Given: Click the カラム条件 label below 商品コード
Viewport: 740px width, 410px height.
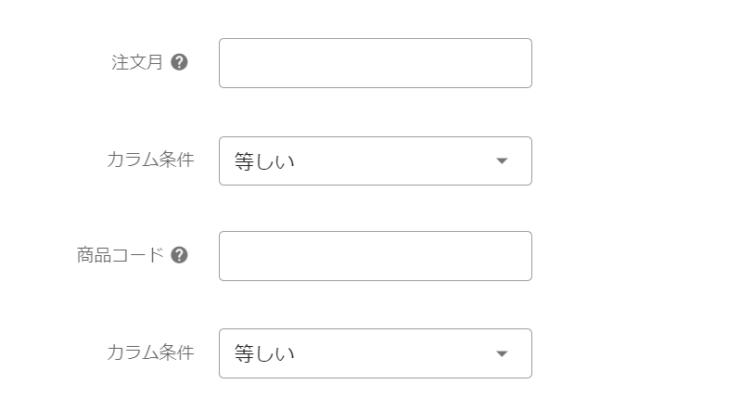Looking at the screenshot, I should tap(150, 352).
